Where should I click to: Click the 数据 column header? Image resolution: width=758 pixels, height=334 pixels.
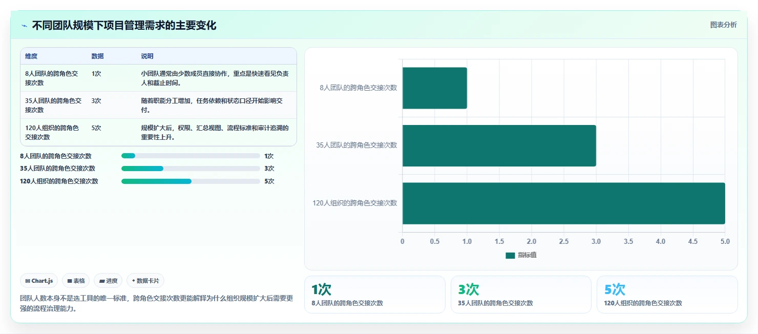[x=97, y=56]
